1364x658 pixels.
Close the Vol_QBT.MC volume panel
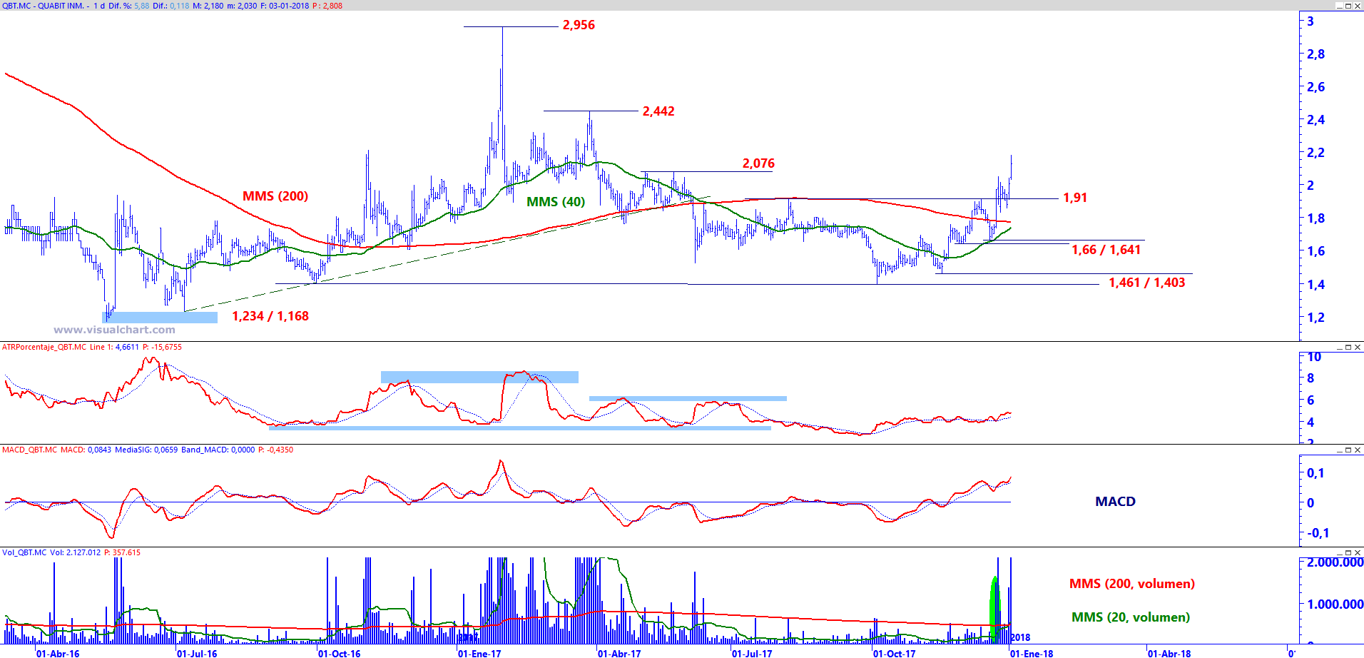click(x=1358, y=553)
